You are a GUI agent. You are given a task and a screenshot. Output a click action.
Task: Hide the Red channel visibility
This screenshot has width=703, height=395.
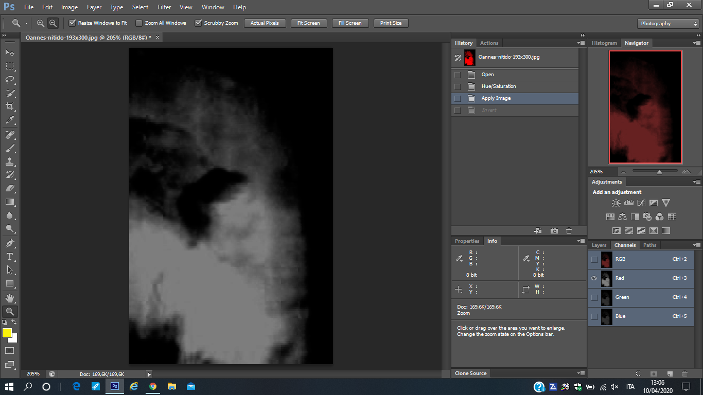point(594,278)
